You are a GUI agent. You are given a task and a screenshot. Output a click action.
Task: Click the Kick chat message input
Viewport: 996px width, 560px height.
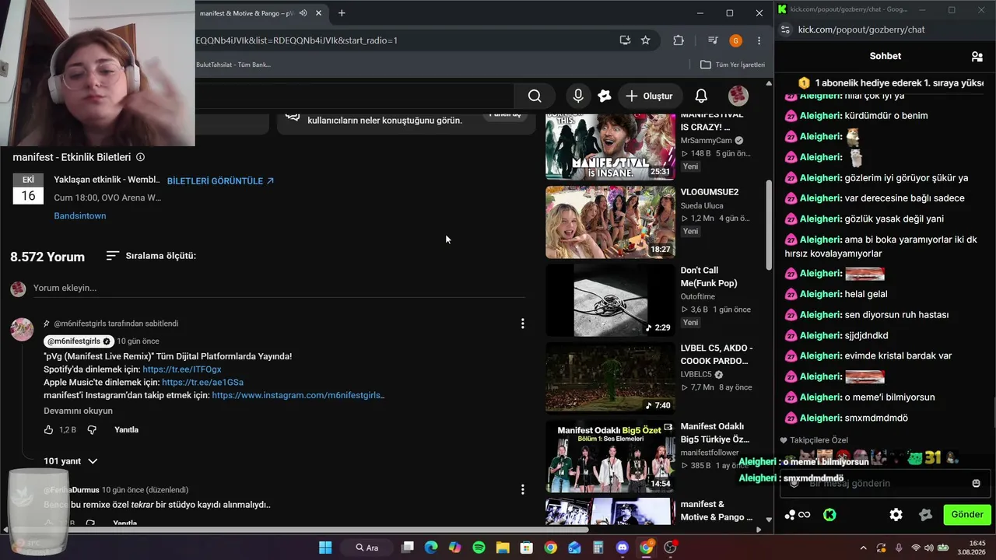pos(886,483)
